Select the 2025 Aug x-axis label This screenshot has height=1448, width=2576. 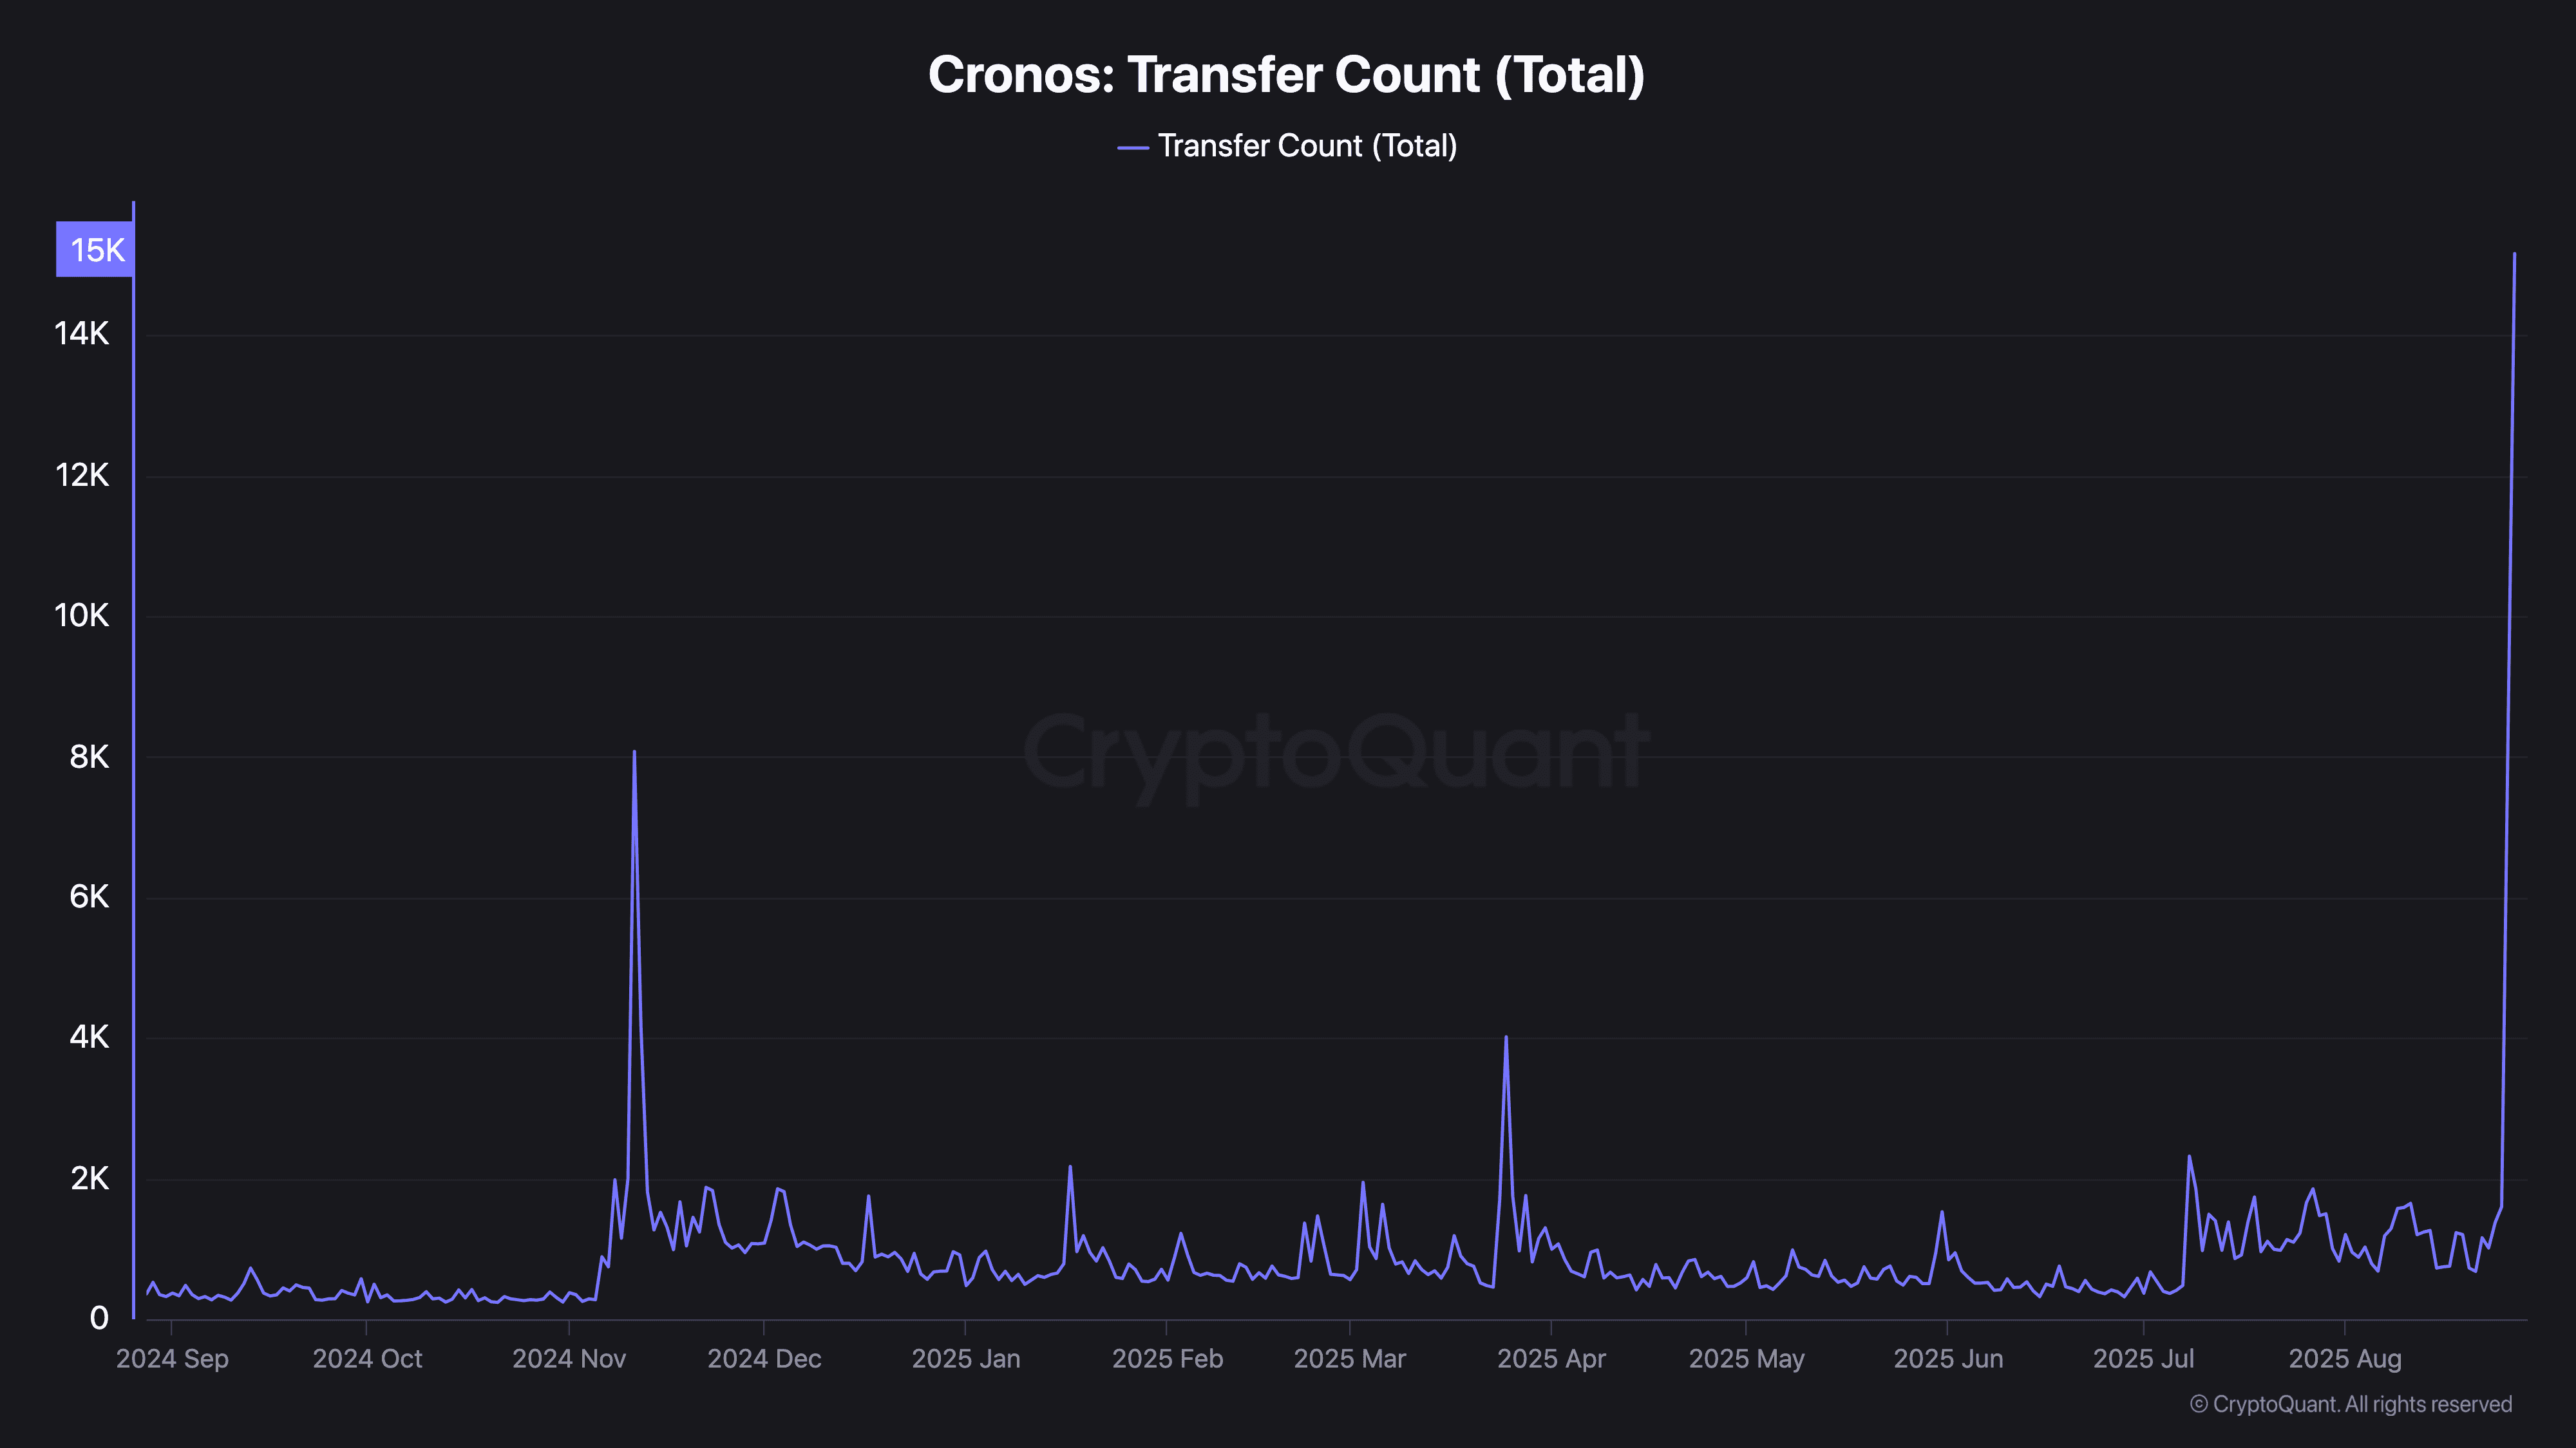[2344, 1359]
